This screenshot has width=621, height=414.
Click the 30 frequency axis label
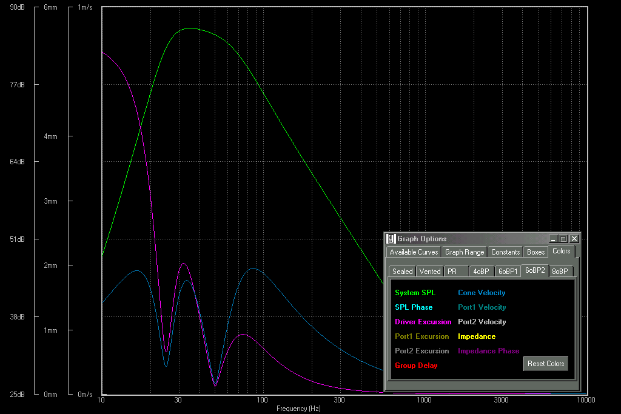(x=178, y=399)
